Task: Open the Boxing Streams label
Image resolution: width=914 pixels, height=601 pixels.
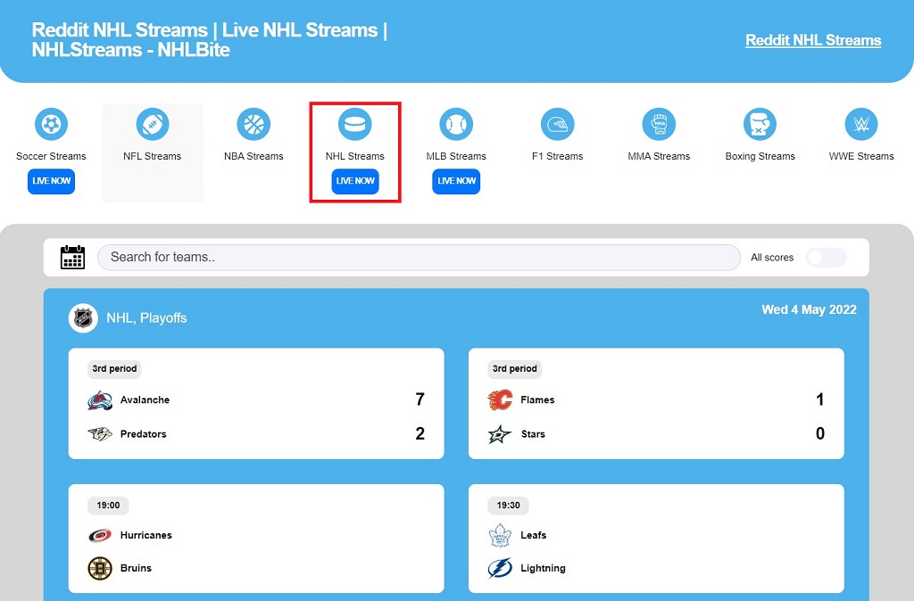Action: tap(760, 156)
